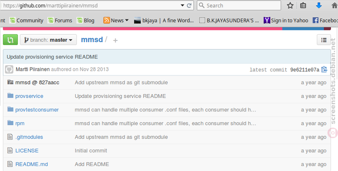The image size is (338, 171).
Task: Open author Martti Piirainen profile link
Action: click(33, 69)
